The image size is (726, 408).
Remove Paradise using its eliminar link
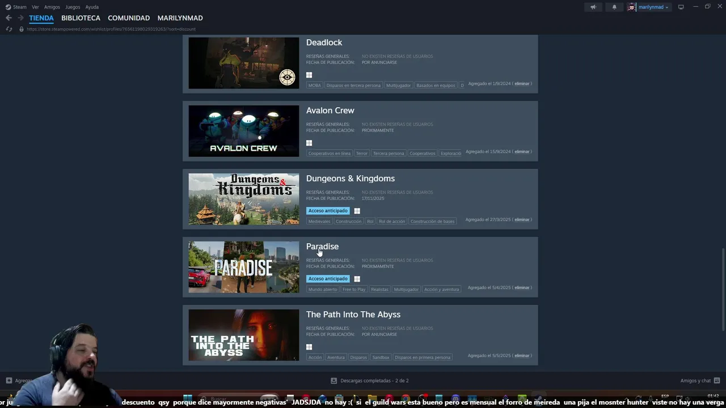(522, 288)
